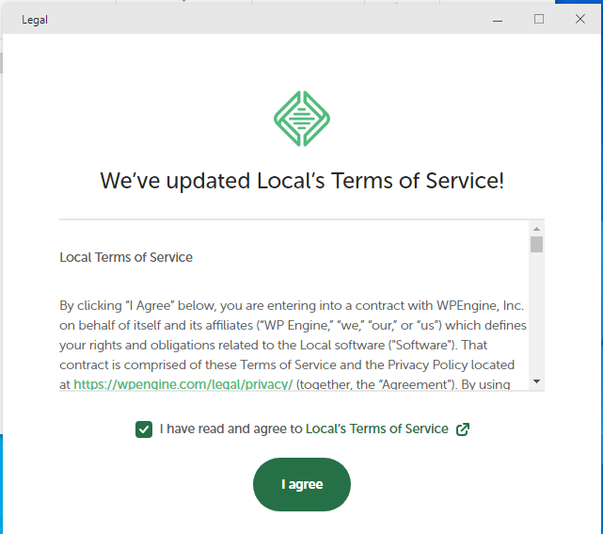Minimize the Legal window
This screenshot has height=534, width=603.
click(497, 19)
